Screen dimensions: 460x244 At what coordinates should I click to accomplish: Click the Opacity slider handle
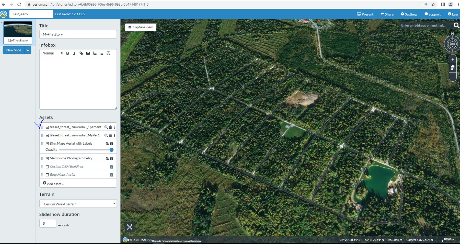[111, 150]
